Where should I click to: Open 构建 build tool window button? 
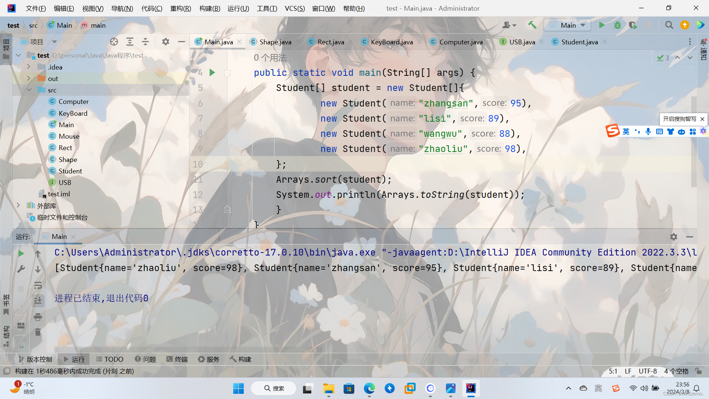point(241,359)
